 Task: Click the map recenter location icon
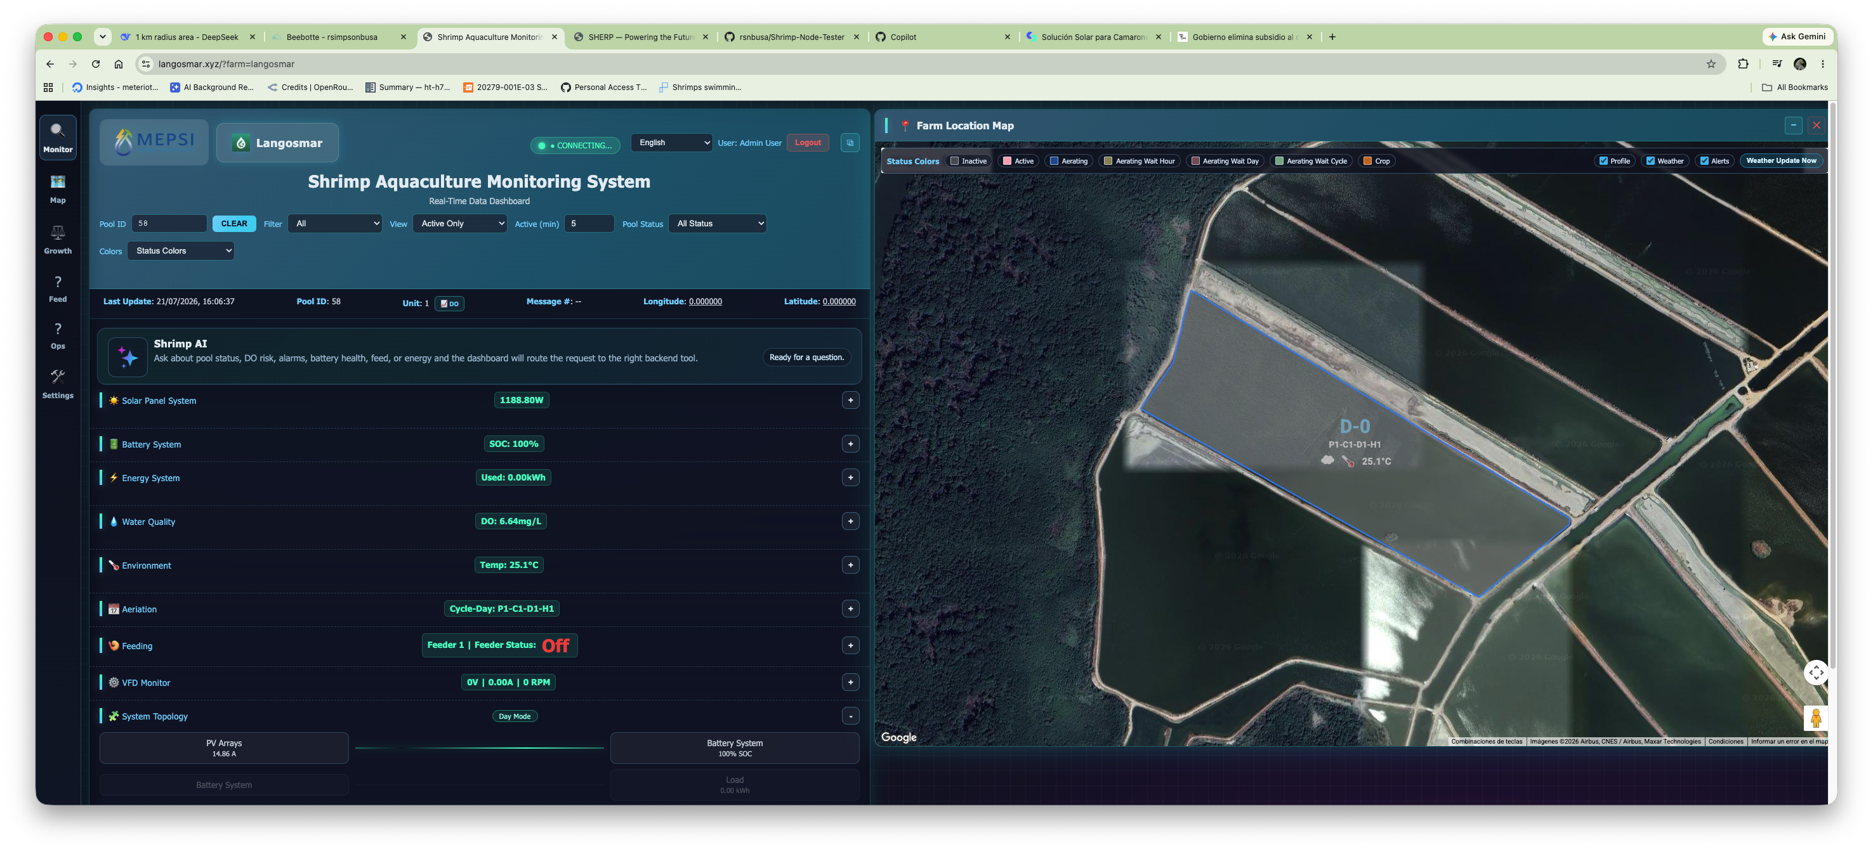[x=1815, y=673]
